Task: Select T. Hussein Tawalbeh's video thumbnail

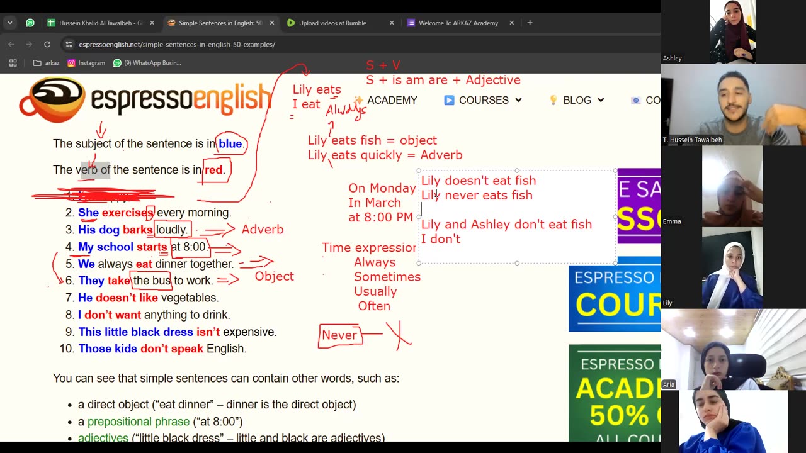Action: click(x=733, y=104)
